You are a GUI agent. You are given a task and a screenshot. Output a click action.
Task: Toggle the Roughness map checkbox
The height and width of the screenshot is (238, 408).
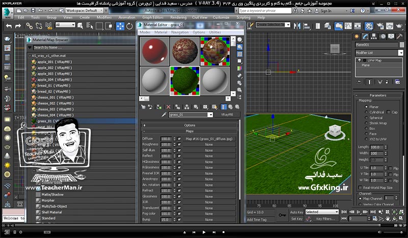pos(179,145)
